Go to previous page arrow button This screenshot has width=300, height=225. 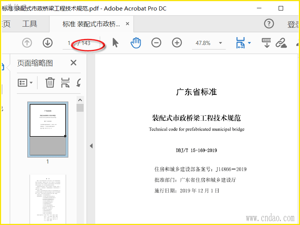(27, 43)
